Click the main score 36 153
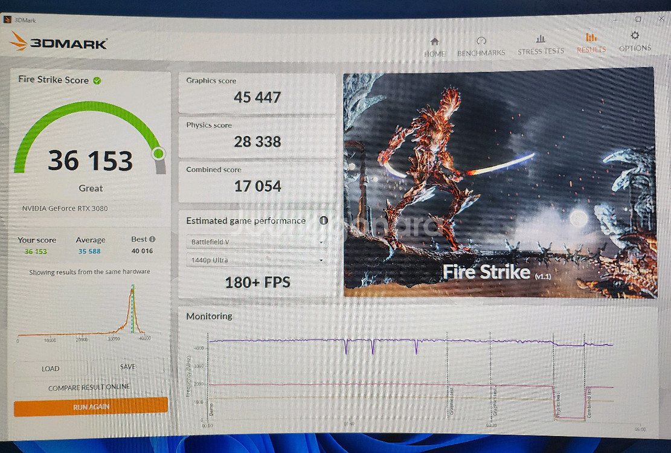The width and height of the screenshot is (671, 453). click(x=91, y=161)
